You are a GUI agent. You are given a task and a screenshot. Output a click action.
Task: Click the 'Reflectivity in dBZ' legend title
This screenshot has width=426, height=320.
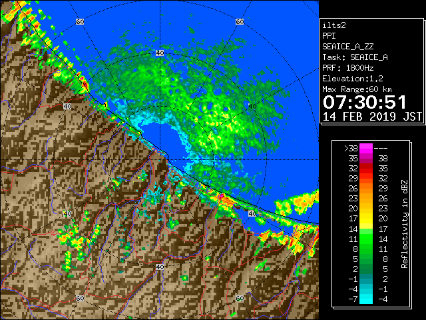(405, 224)
